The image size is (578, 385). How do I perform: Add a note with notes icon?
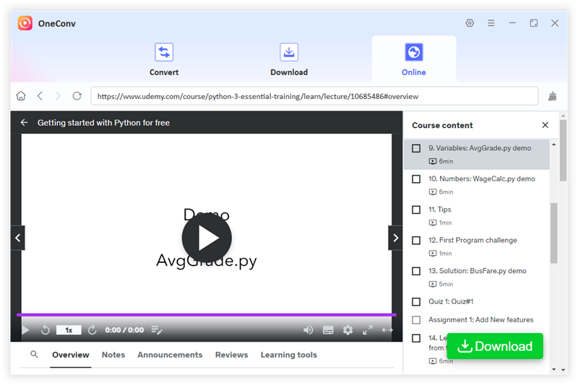tap(157, 330)
